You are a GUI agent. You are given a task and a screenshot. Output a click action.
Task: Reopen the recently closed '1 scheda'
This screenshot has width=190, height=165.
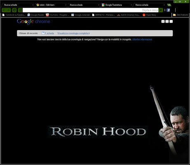click(x=48, y=33)
